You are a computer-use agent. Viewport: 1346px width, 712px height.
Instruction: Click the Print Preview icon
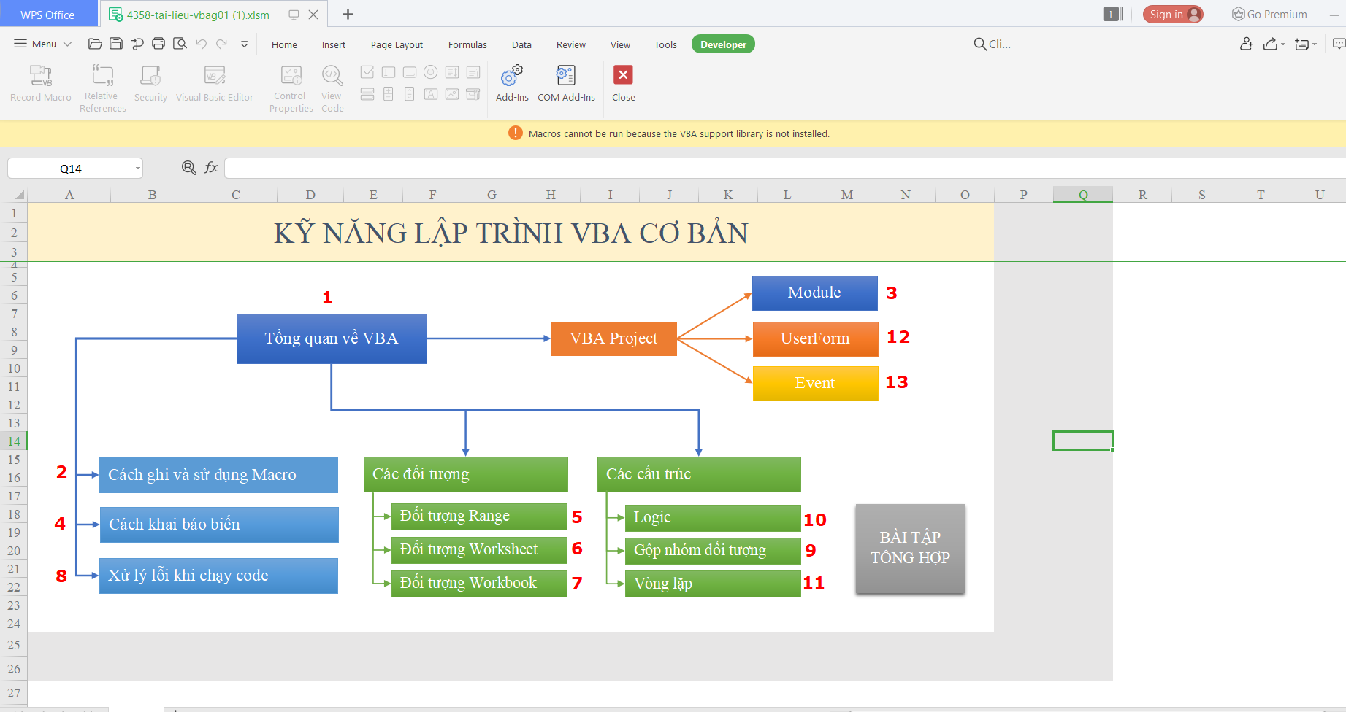pyautogui.click(x=180, y=44)
